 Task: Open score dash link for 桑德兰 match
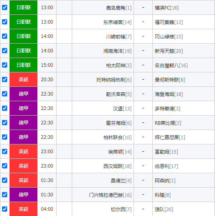pyautogui.click(x=143, y=180)
